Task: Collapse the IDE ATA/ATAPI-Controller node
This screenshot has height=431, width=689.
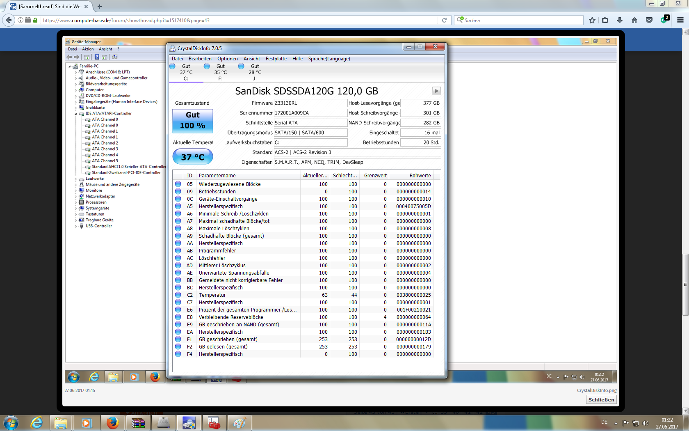Action: [x=76, y=114]
